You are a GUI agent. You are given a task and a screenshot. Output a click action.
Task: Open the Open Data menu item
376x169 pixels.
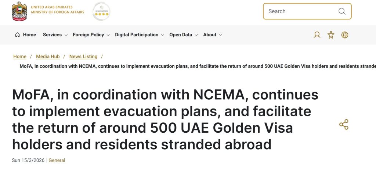tap(181, 35)
